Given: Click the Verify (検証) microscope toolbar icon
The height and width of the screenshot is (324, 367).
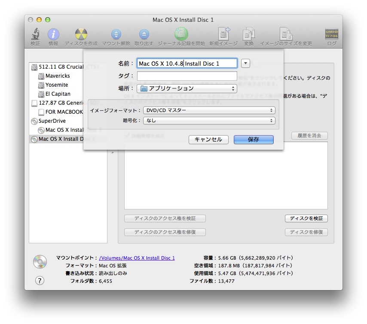Looking at the screenshot, I should (35, 34).
